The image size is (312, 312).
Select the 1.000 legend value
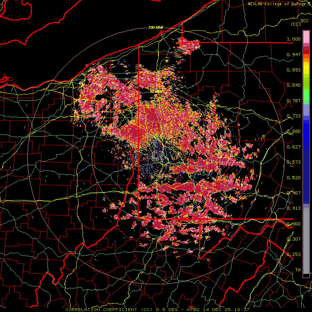coord(294,39)
